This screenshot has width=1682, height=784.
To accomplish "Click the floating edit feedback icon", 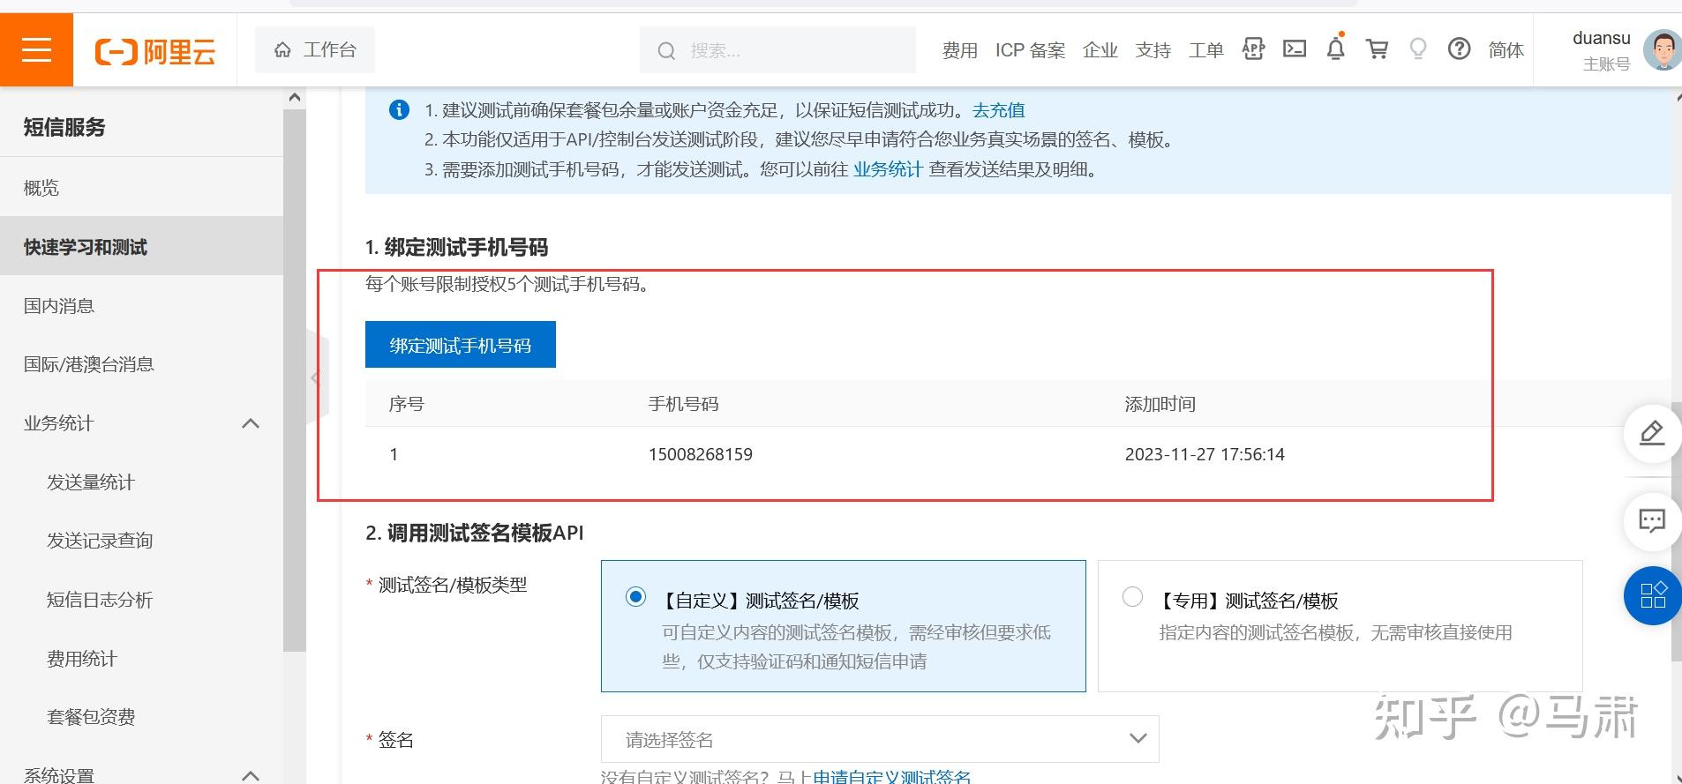I will (x=1651, y=433).
